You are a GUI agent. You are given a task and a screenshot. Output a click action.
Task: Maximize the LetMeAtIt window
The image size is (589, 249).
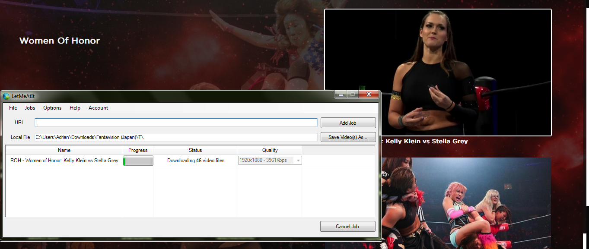coord(353,94)
